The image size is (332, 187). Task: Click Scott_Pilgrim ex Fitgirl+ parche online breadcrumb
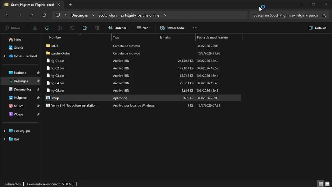[x=129, y=15]
